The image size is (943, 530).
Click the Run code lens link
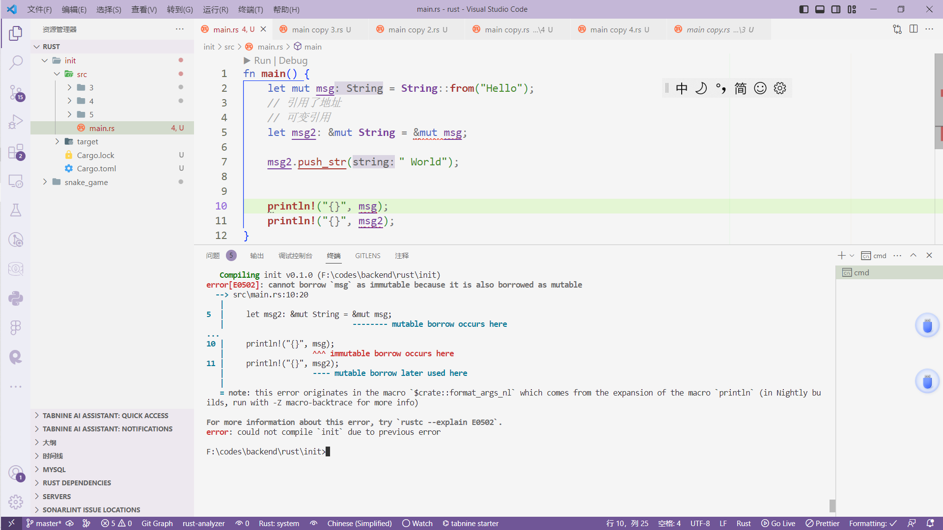tap(262, 60)
